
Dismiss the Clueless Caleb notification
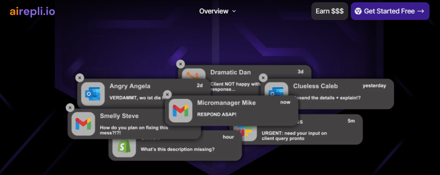[x=263, y=77]
